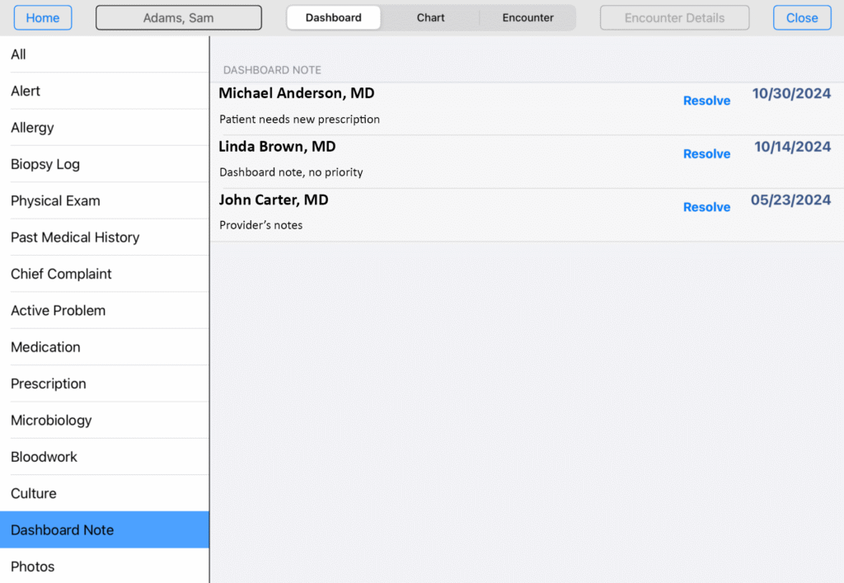Open the Medication category
Viewport: 844px width, 583px height.
(104, 347)
